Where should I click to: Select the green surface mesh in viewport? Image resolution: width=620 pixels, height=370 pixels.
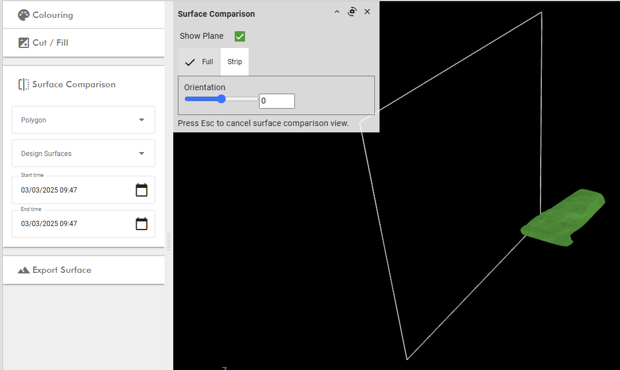click(x=563, y=218)
